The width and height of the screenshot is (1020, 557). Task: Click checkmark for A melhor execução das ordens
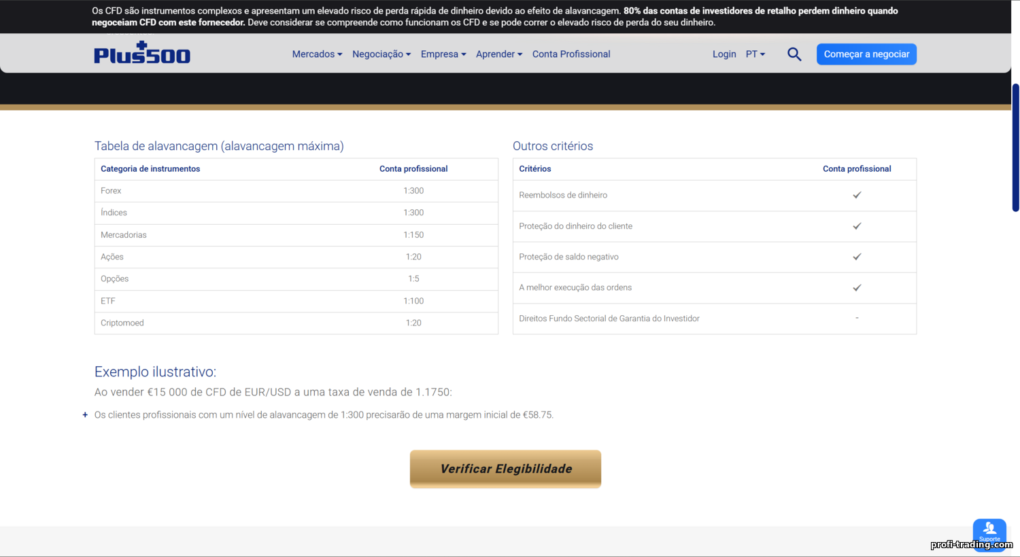[x=857, y=287]
